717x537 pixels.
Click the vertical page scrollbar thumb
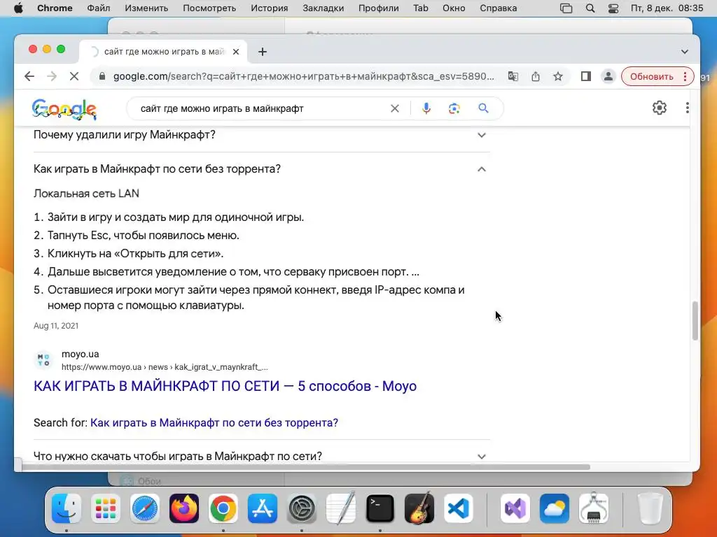pos(695,320)
